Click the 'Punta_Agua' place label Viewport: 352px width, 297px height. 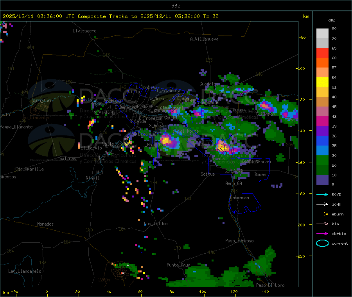[x=178, y=265]
